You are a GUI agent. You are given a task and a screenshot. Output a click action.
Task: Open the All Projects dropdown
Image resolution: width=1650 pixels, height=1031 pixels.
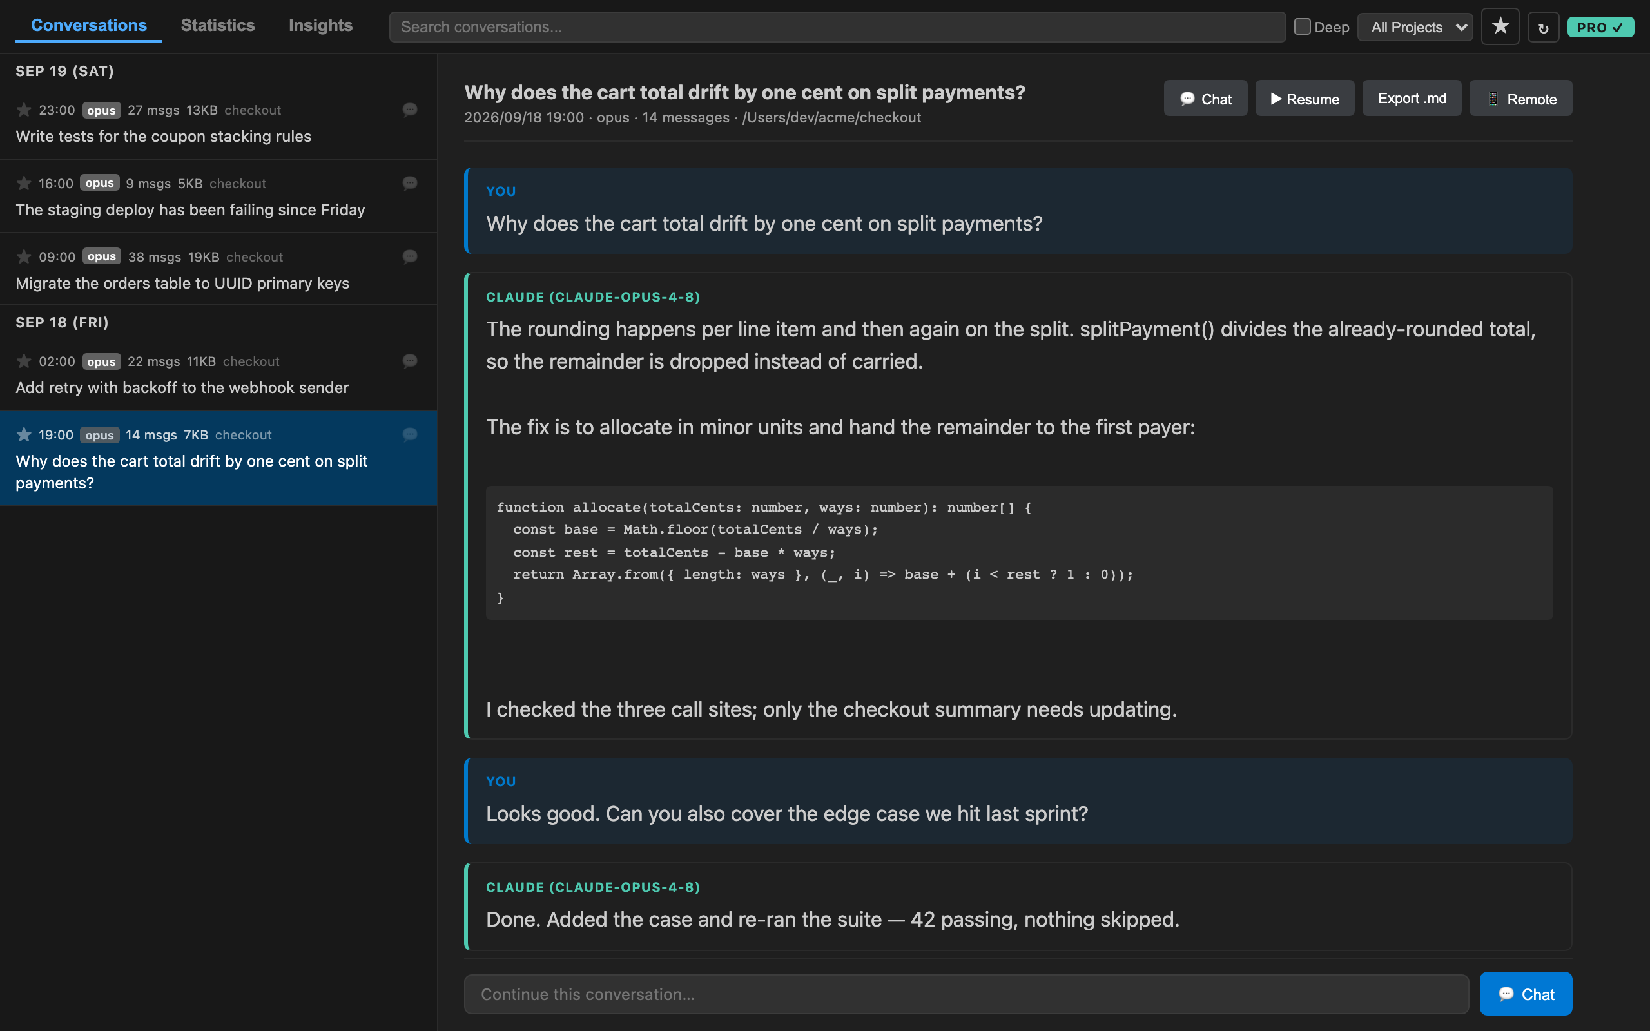1415,27
